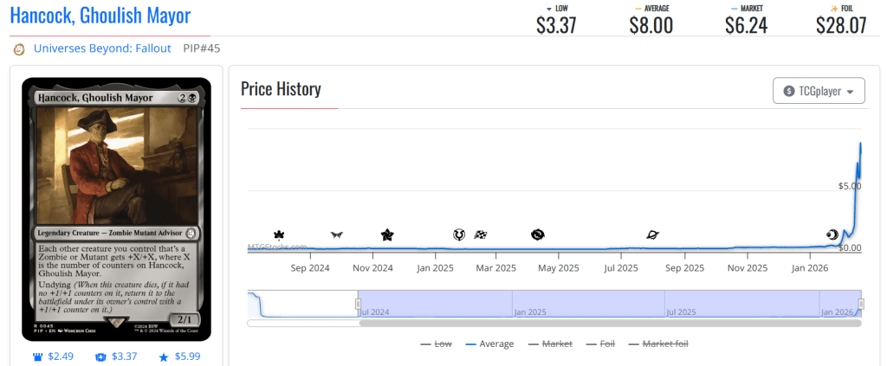This screenshot has width=887, height=366.
Task: Click the butterfly set icon on chart
Action: [x=337, y=234]
